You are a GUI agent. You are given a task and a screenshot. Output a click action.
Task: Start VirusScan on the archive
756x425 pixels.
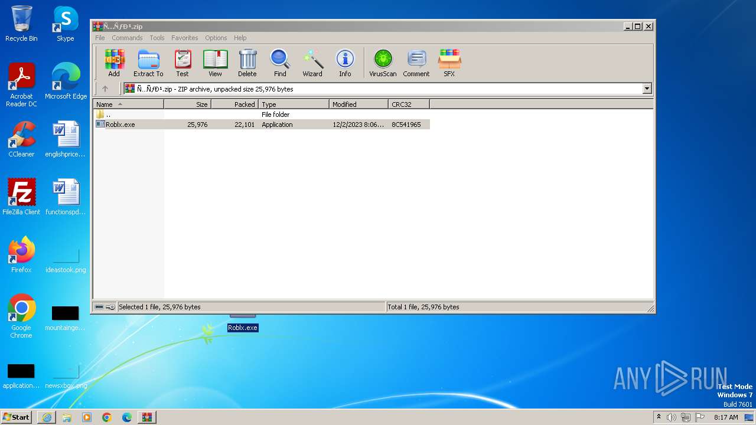click(383, 63)
